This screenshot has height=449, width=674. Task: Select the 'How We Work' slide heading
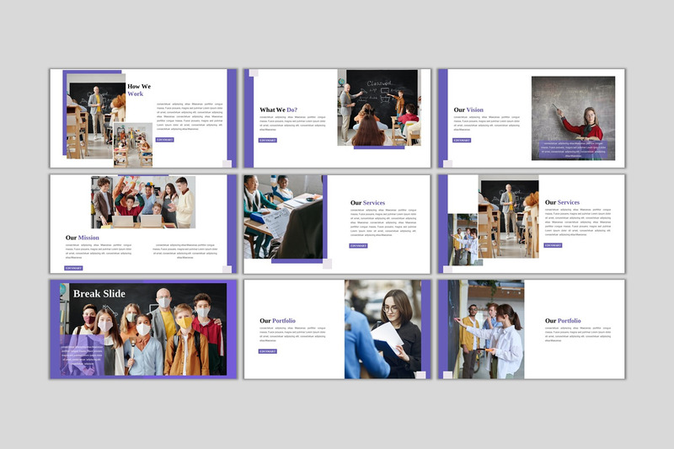(x=139, y=90)
